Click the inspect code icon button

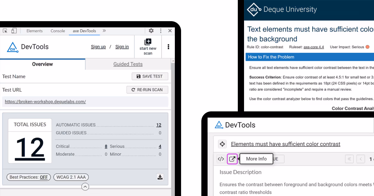pos(221,159)
